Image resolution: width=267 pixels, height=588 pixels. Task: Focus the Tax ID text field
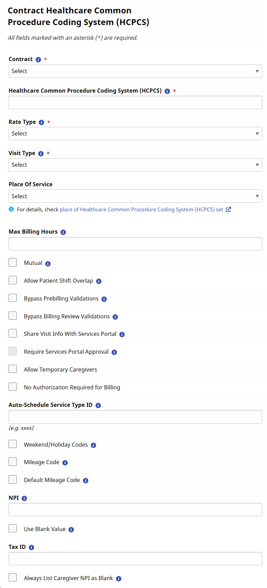coord(135,559)
